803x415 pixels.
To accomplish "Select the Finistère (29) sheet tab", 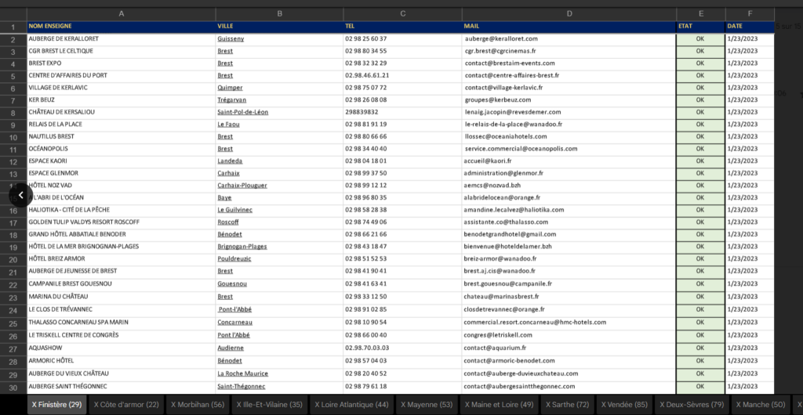I will [x=56, y=405].
